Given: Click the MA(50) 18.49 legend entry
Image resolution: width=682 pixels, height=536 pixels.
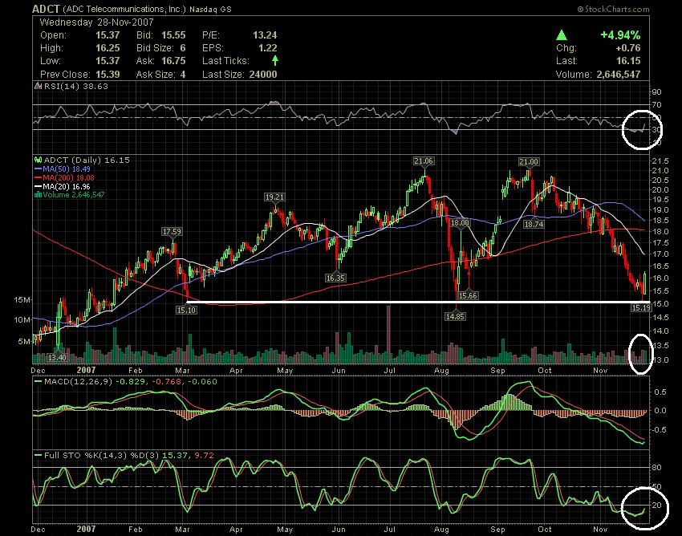Looking at the screenshot, I should tap(66, 169).
